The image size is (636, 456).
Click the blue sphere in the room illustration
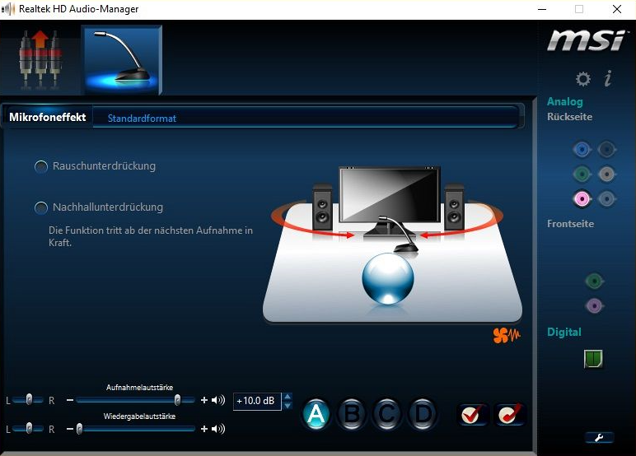pyautogui.click(x=388, y=278)
